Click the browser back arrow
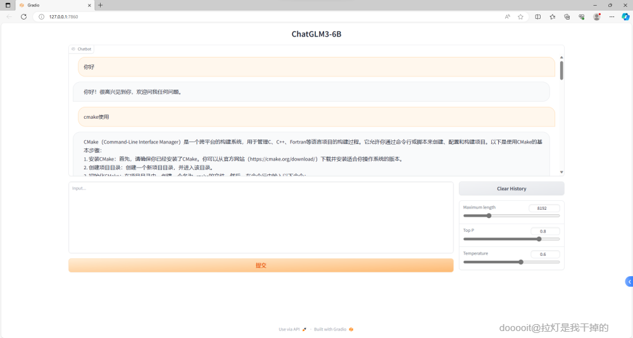Screen dimensions: 633x338 9,17
